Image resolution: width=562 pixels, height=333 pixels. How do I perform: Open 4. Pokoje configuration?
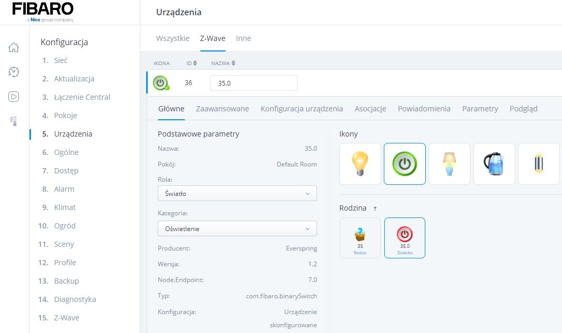click(59, 116)
